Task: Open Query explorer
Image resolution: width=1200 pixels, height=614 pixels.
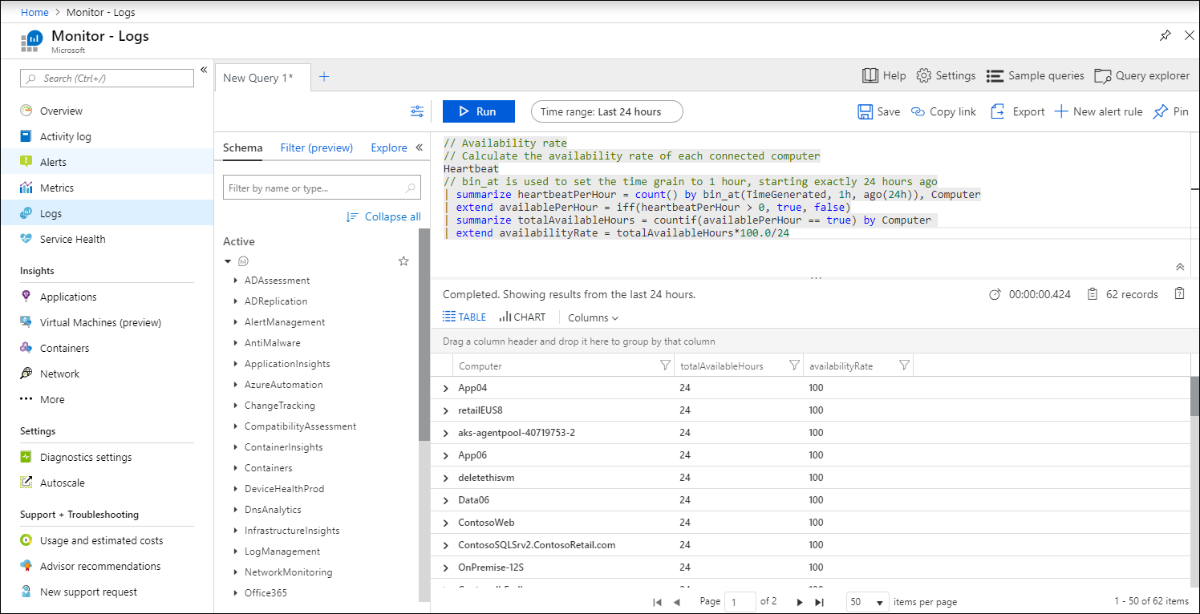Action: point(1142,75)
